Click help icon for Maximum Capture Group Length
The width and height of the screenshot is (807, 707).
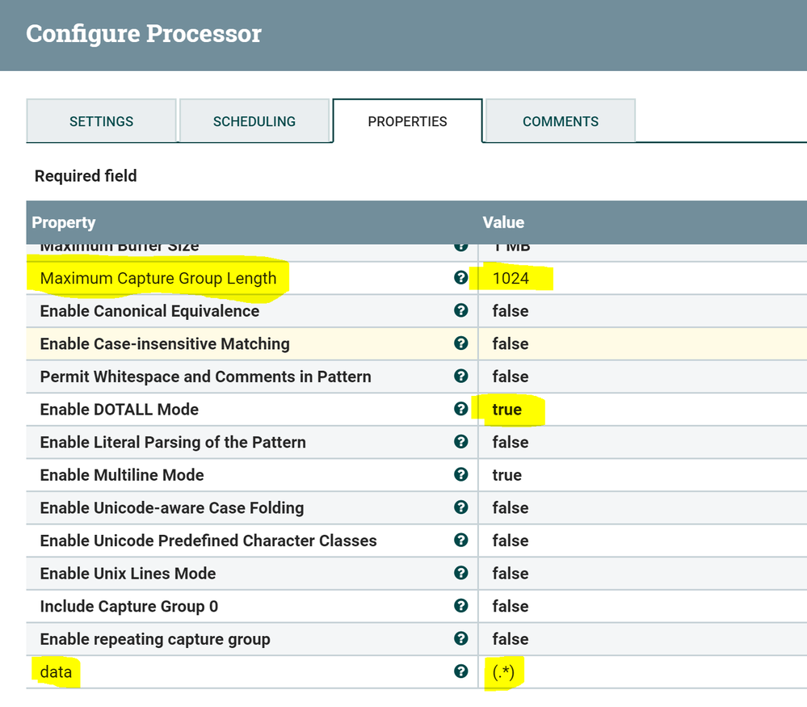[x=460, y=278]
